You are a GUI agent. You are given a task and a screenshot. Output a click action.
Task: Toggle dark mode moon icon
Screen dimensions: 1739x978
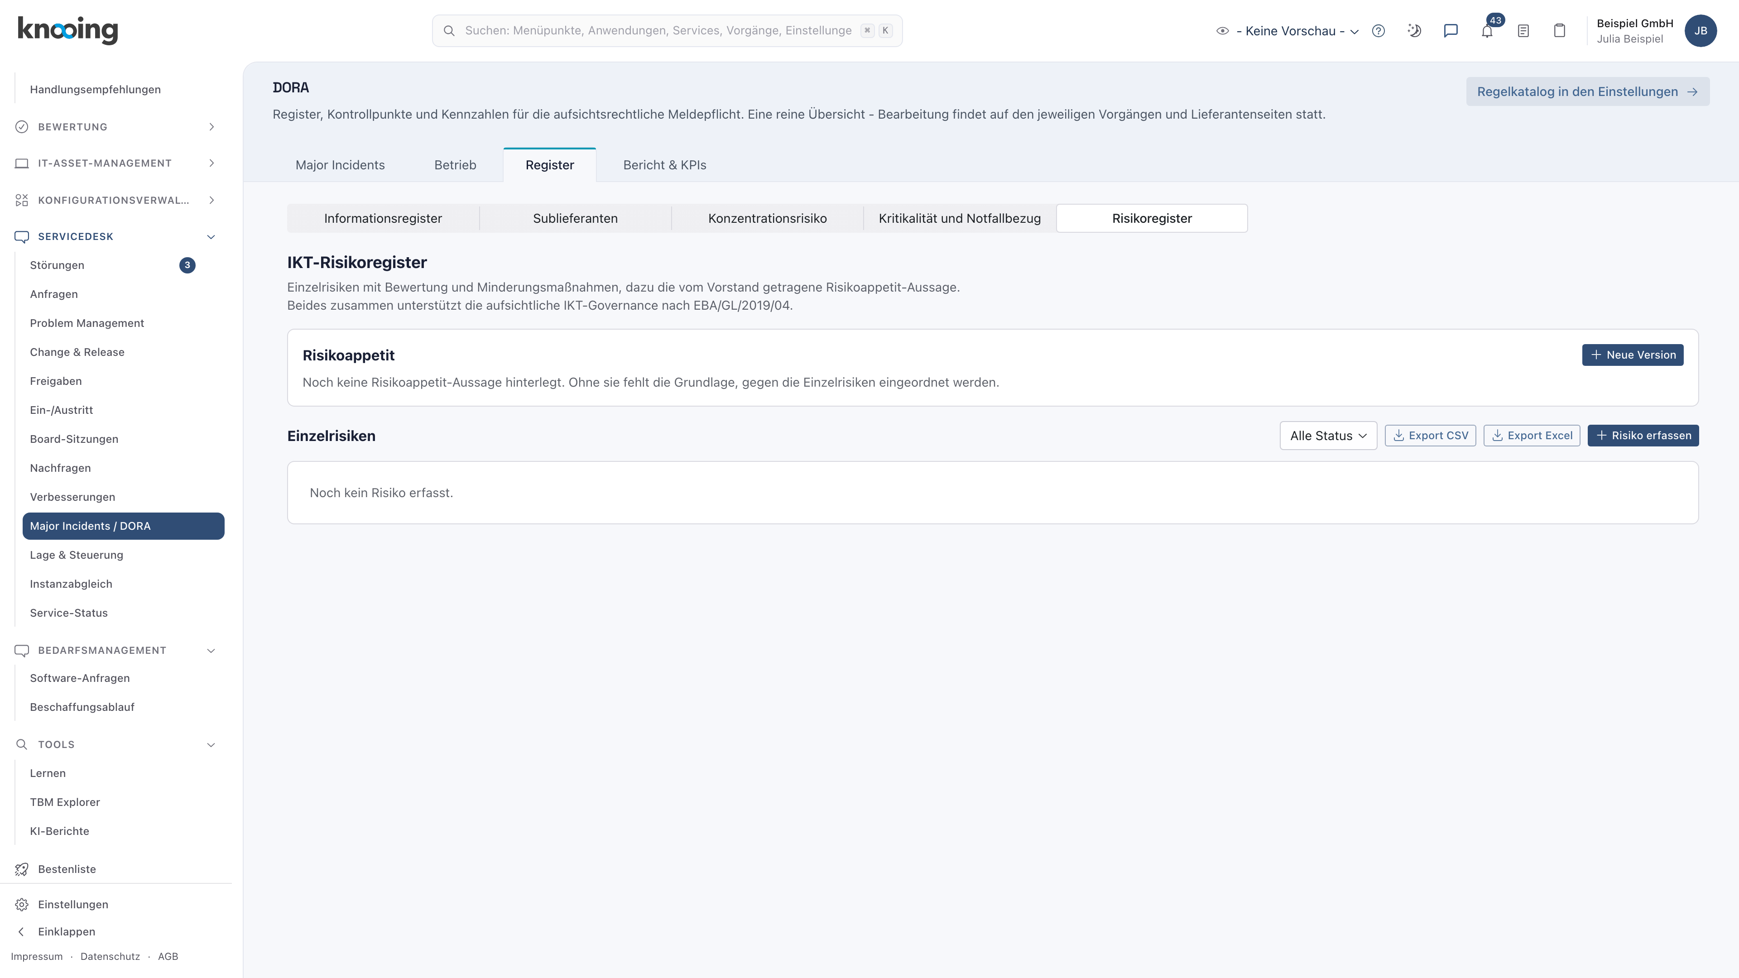pyautogui.click(x=1414, y=31)
